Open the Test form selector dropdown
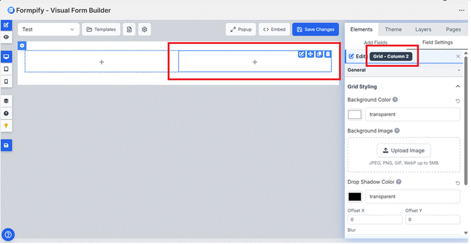The image size is (471, 244). click(48, 29)
